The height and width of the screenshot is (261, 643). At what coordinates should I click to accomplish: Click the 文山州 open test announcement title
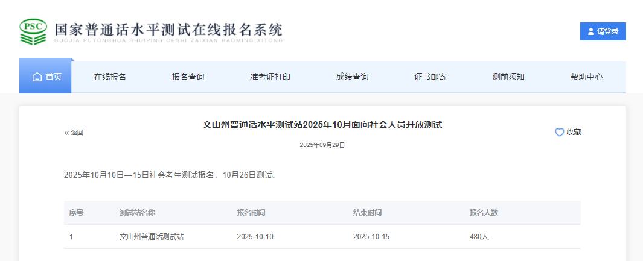tap(322, 125)
